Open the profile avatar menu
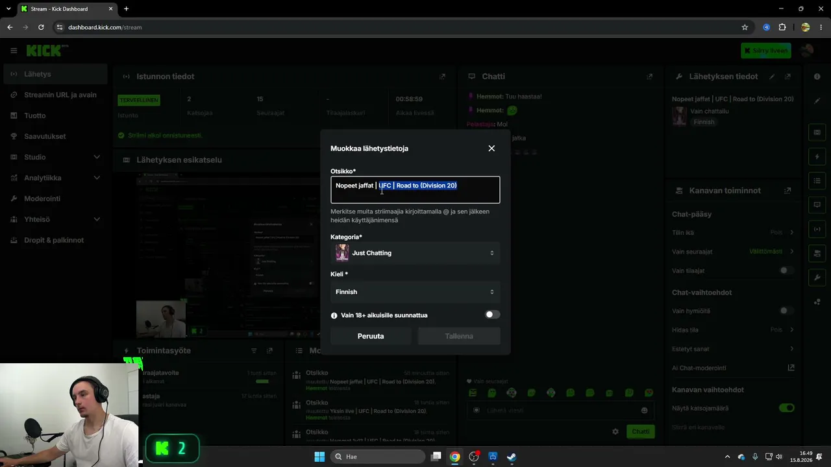Screen dimensions: 831x467 (x=807, y=51)
